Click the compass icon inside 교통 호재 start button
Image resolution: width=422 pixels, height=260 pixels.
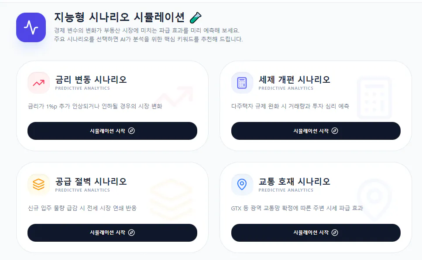pos(335,233)
